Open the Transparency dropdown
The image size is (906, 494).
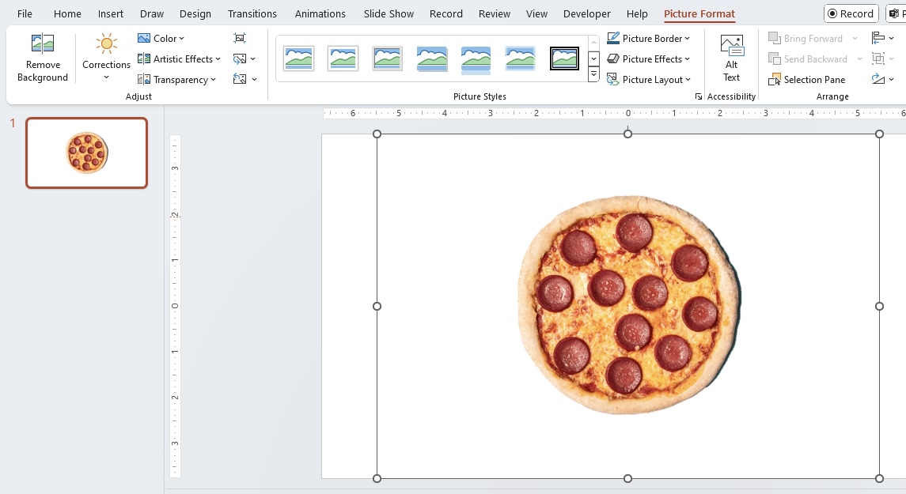tap(176, 80)
